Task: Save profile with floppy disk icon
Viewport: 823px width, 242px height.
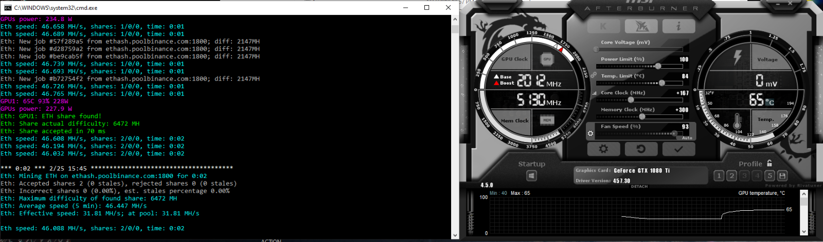Action: click(782, 176)
